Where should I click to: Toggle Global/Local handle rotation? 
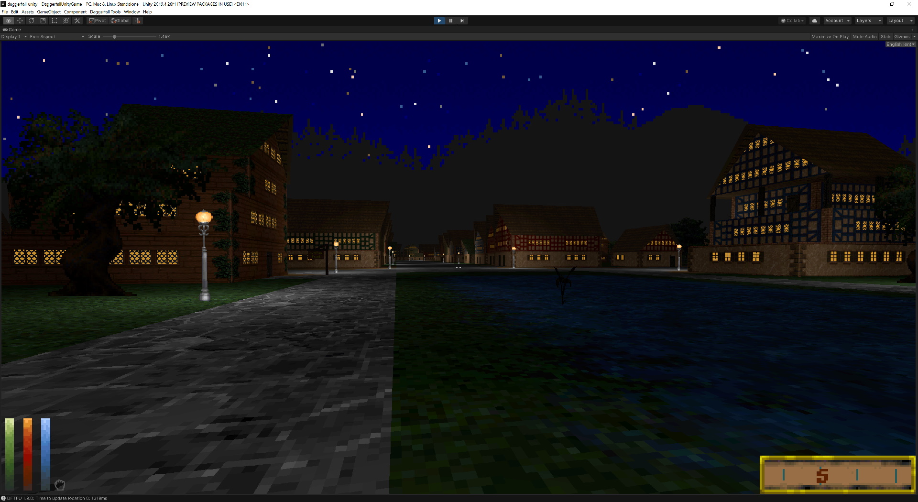(120, 21)
